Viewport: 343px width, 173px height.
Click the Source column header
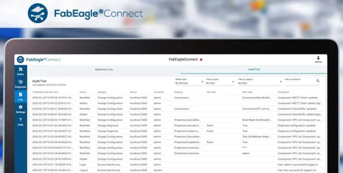[133, 92]
